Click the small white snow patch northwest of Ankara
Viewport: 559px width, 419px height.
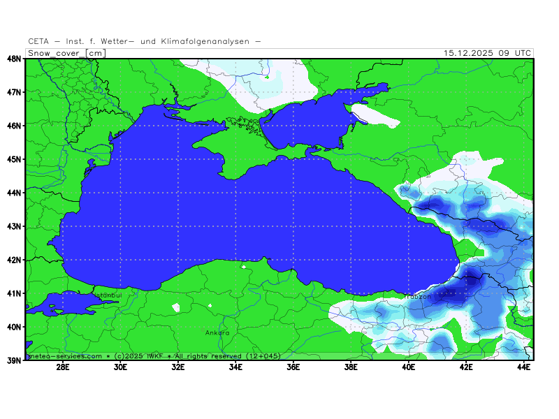pos(175,307)
